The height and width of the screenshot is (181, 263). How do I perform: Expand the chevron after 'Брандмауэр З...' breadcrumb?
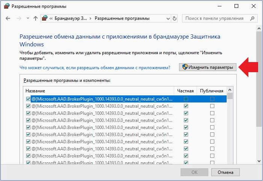coord(91,18)
